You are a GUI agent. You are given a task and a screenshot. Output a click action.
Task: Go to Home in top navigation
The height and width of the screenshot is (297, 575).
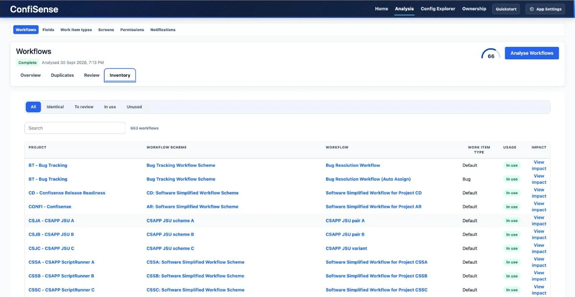(x=382, y=9)
